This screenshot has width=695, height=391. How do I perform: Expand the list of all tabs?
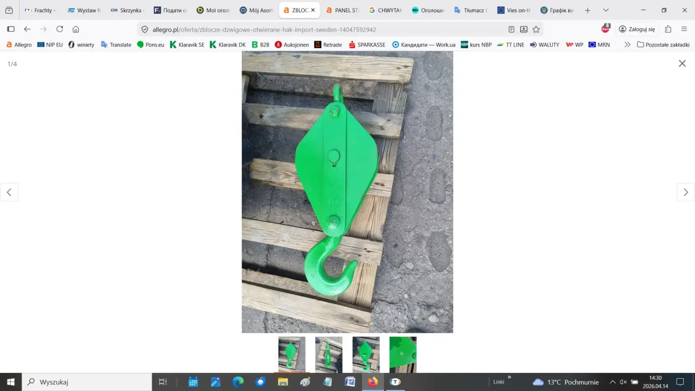click(606, 10)
